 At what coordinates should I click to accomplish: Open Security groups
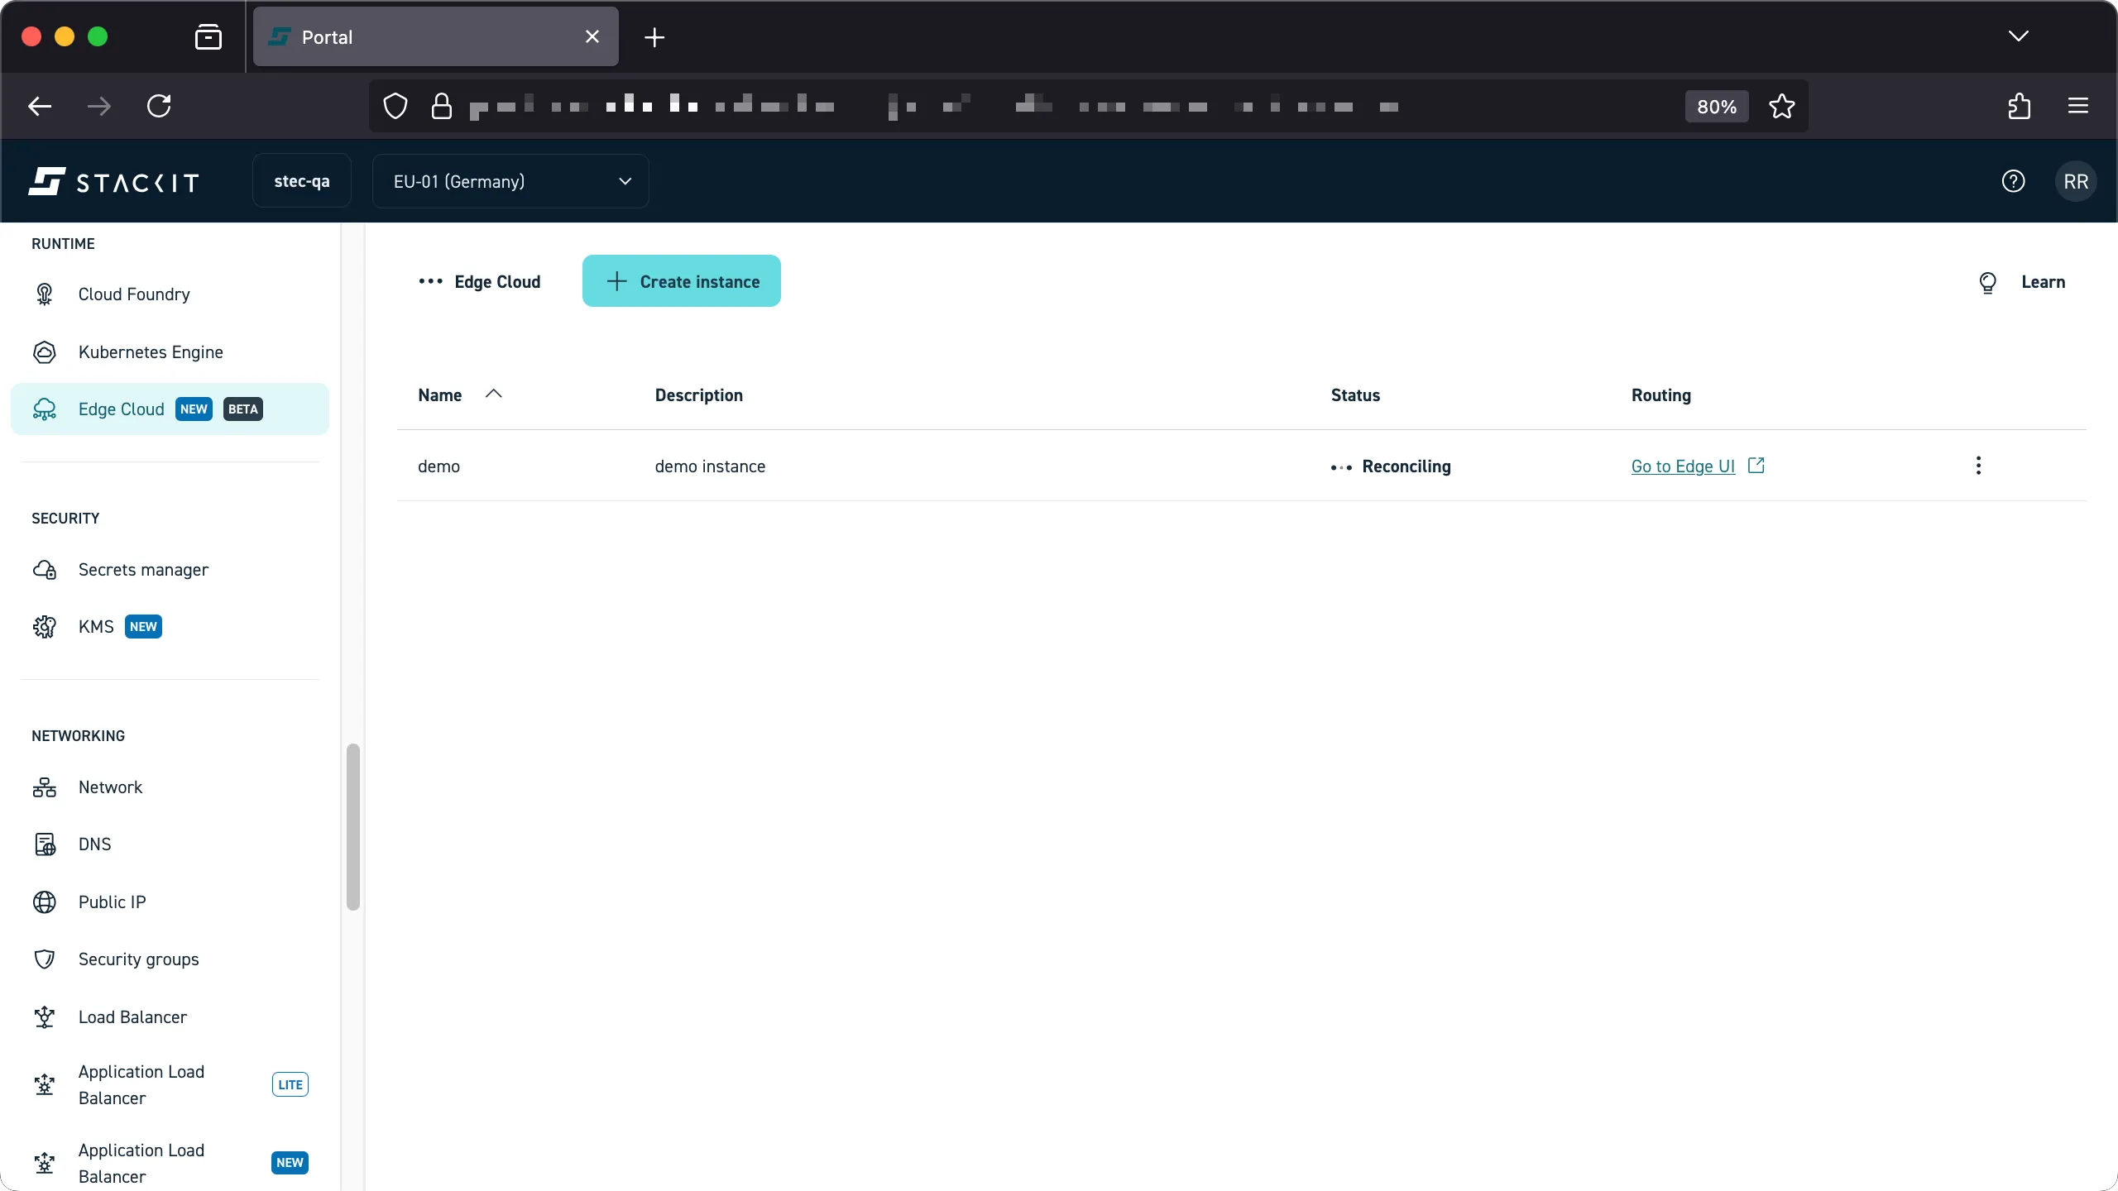point(138,959)
